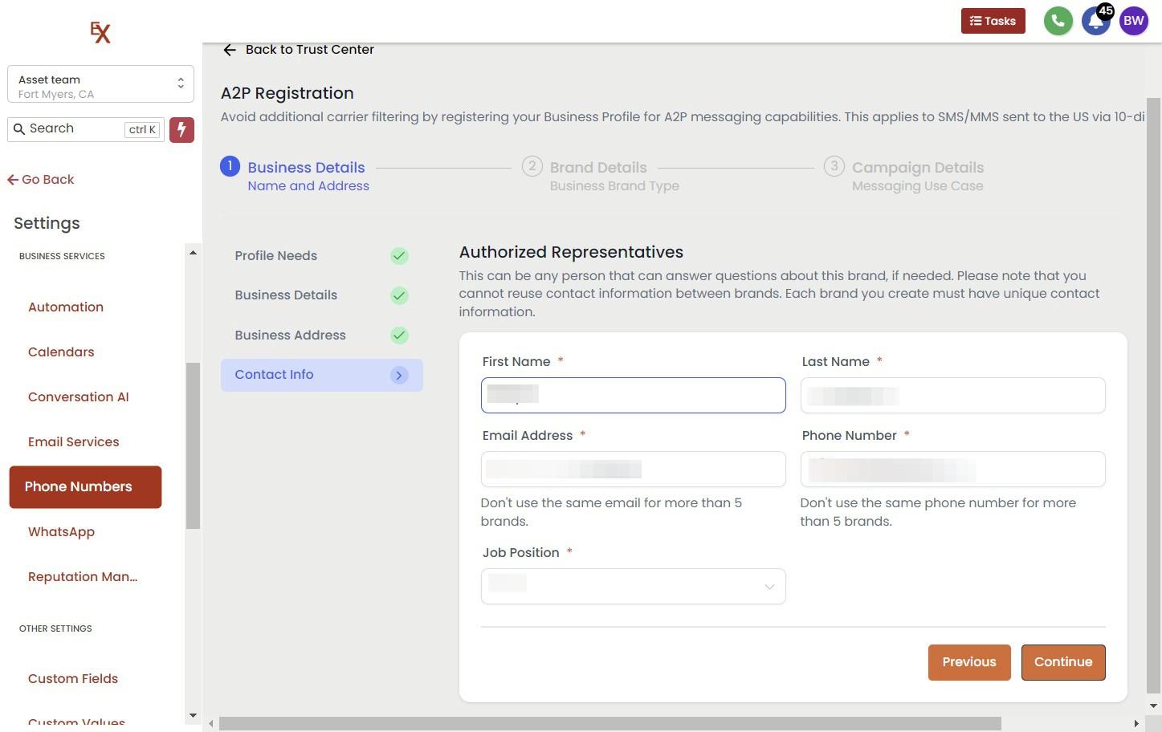
Task: Click the horizontal scrollbar at bottom
Action: tap(610, 724)
